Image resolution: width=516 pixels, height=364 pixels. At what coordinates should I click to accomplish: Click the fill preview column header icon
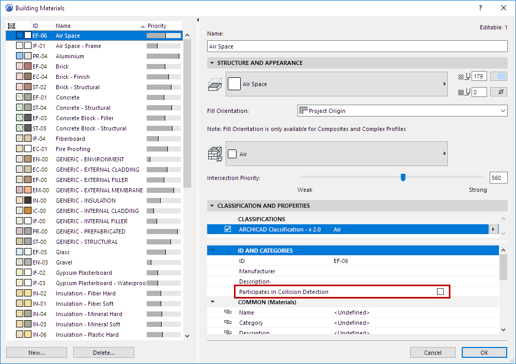pyautogui.click(x=11, y=25)
